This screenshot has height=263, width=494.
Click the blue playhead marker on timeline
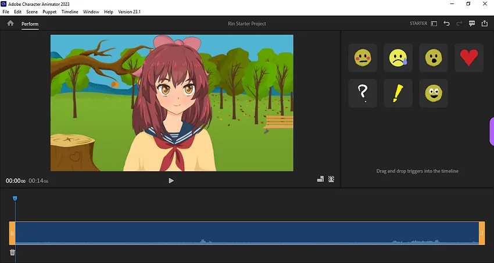(15, 198)
